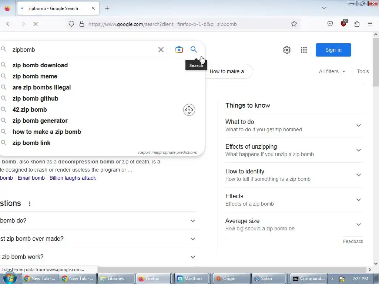The height and width of the screenshot is (284, 379).
Task: Click the Tools button
Action: [363, 71]
